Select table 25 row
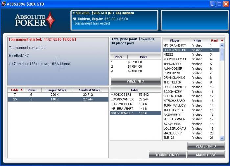This screenshot has height=166, width=230. coord(58,99)
